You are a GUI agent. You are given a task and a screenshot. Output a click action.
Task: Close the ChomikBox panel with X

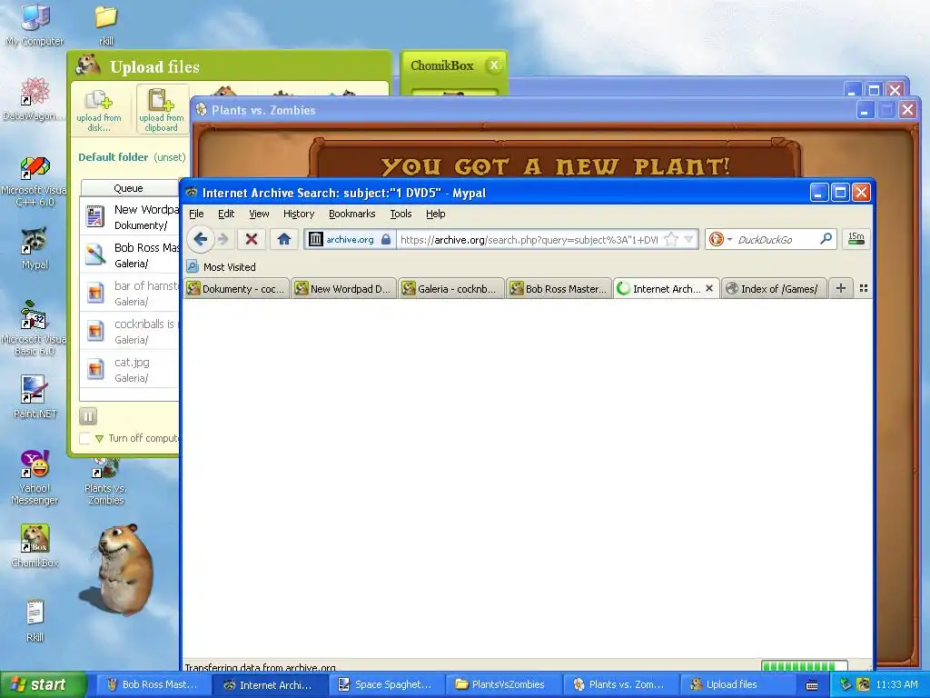coord(494,65)
